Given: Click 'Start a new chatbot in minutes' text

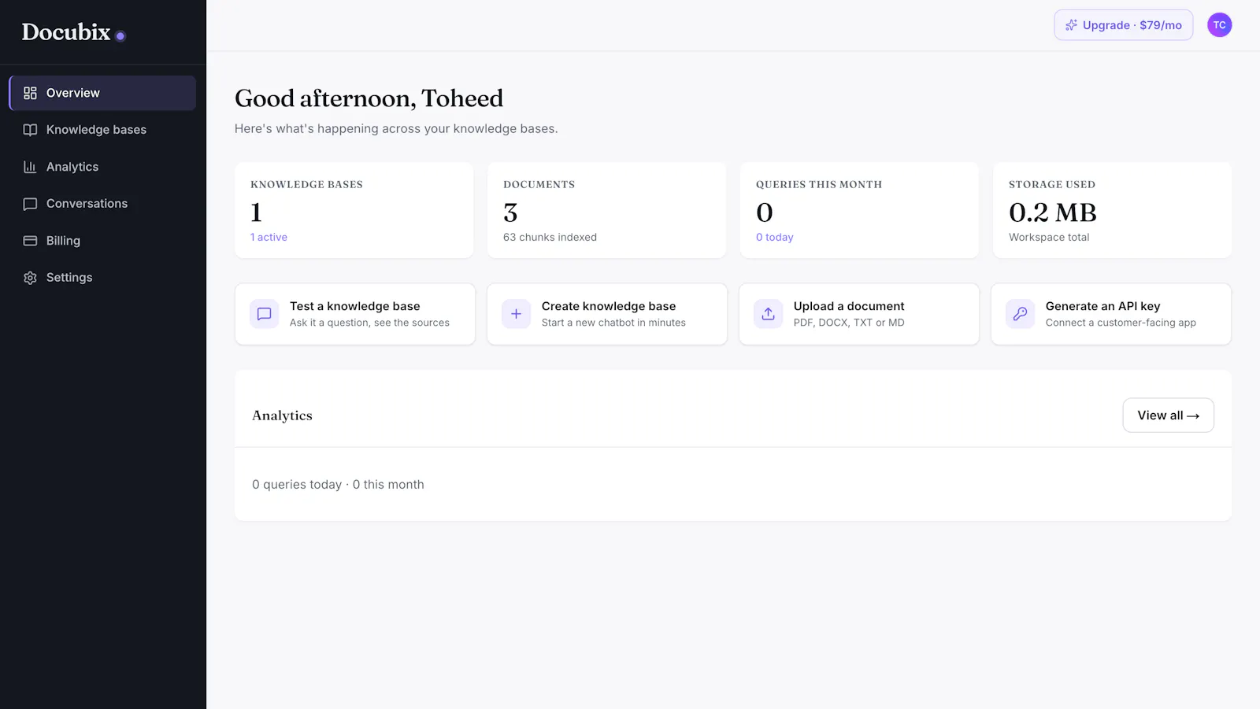Looking at the screenshot, I should 613,323.
